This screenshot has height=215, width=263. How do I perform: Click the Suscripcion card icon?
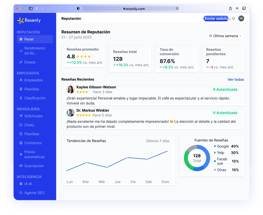21,166
